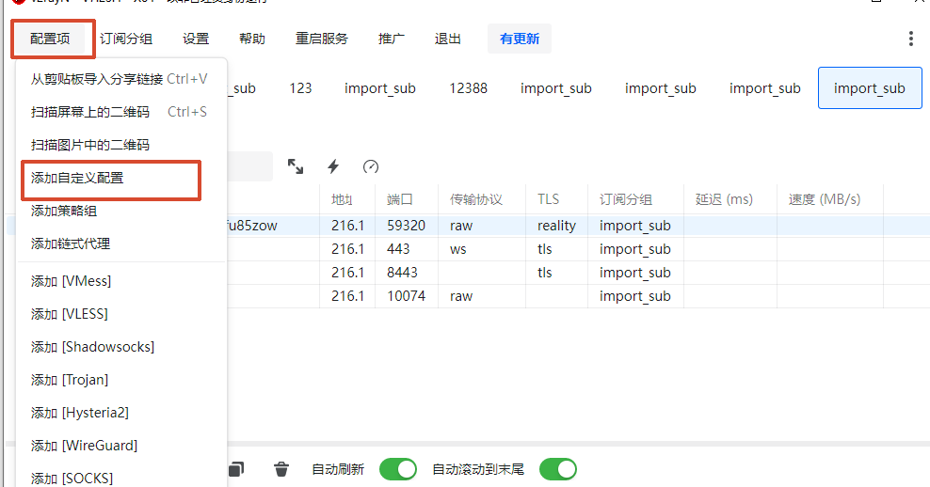Select 扫描屏幕上的二维码 menu entry
Viewport: 930px width, 487px height.
[x=121, y=112]
